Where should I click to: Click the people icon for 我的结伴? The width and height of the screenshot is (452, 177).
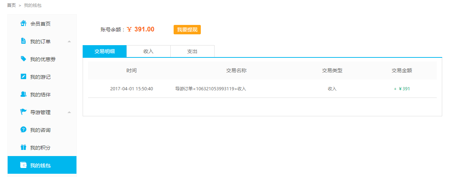coord(23,94)
